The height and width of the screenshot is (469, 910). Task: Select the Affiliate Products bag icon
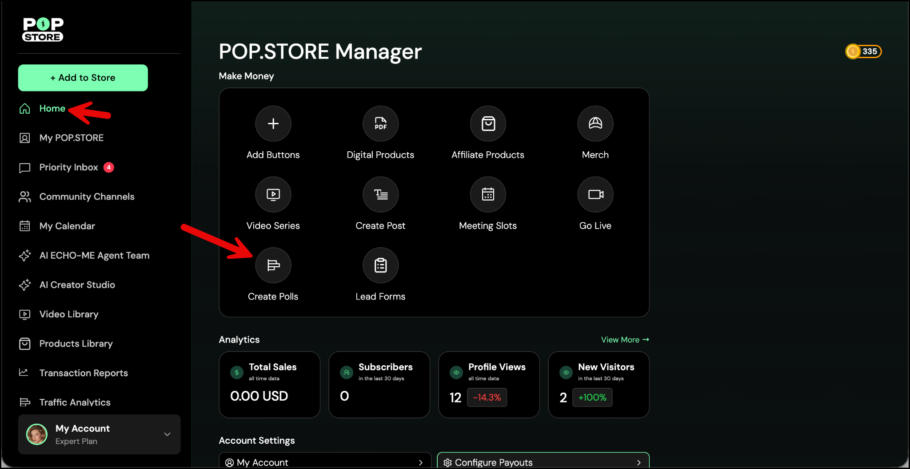point(488,123)
